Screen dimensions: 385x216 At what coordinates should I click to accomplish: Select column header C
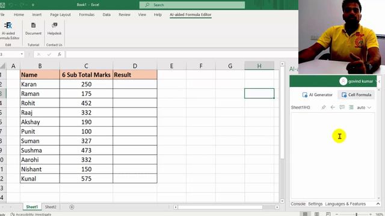tap(86, 66)
